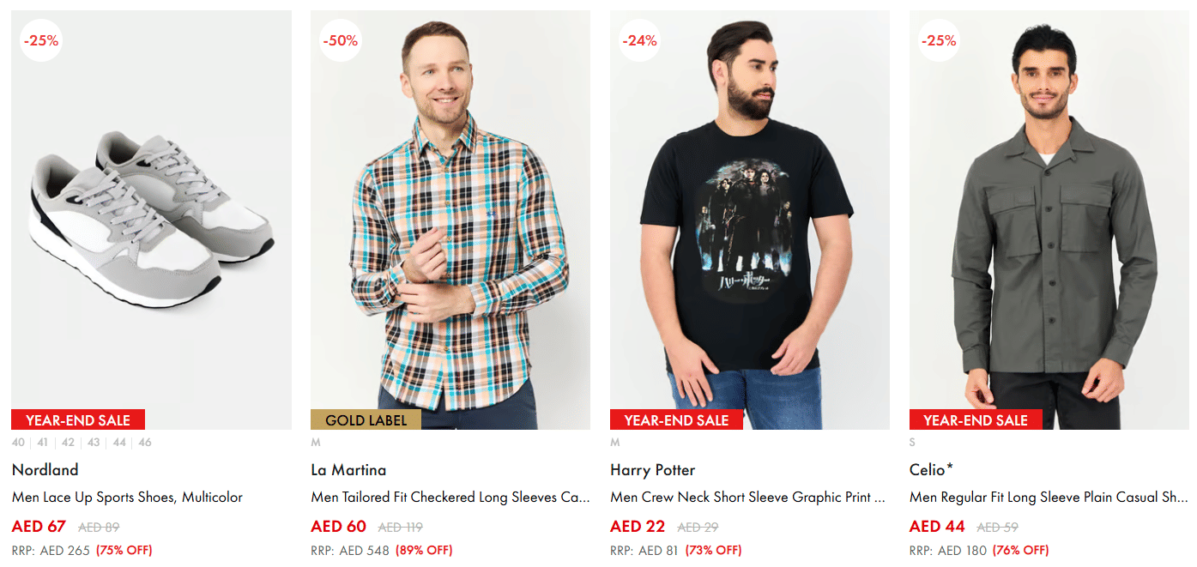The image size is (1197, 567).
Task: Select the Nordland brand name
Action: pos(45,470)
